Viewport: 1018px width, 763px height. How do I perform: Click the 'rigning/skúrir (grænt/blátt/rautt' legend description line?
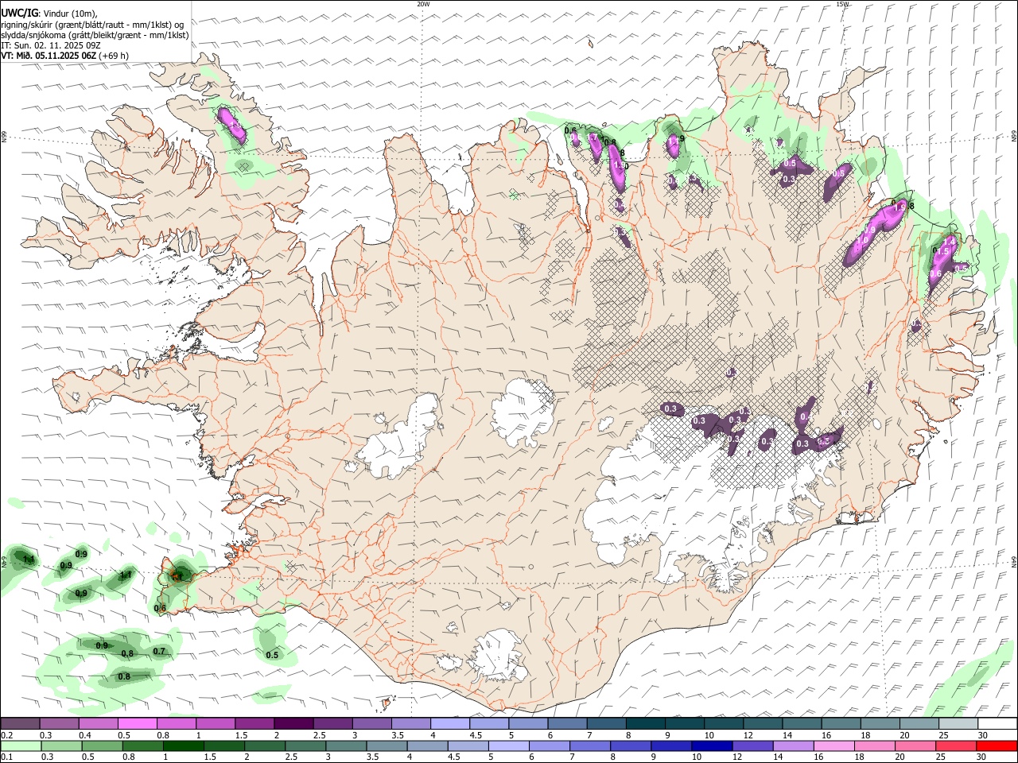[92, 24]
